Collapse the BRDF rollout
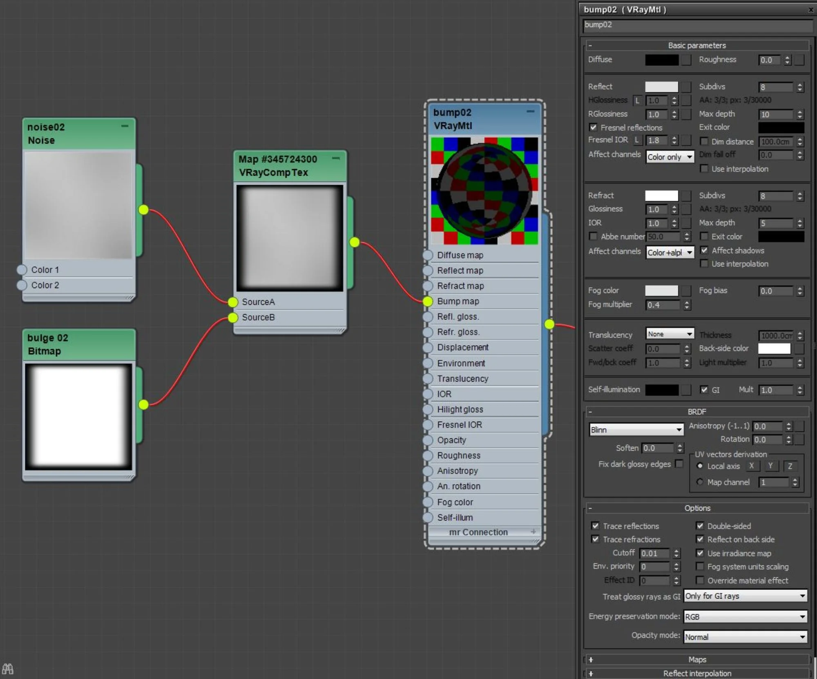817x679 pixels. coord(697,411)
